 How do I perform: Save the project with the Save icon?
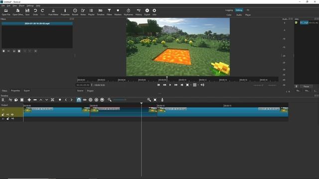(27, 12)
